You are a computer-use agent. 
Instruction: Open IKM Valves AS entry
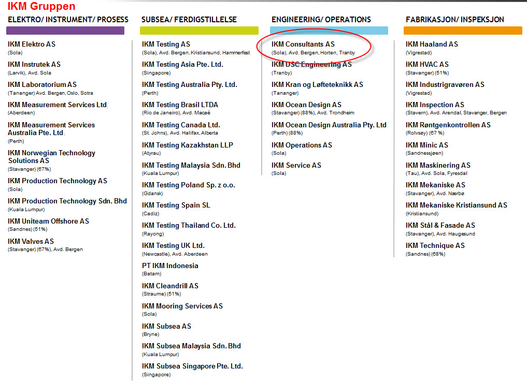31,242
